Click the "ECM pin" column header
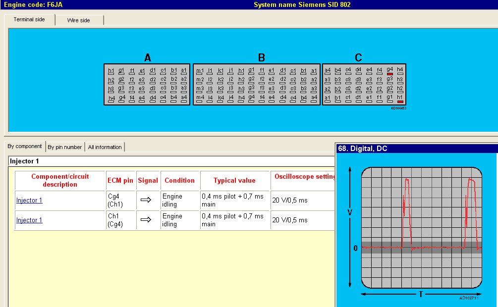The image size is (498, 307). click(120, 181)
